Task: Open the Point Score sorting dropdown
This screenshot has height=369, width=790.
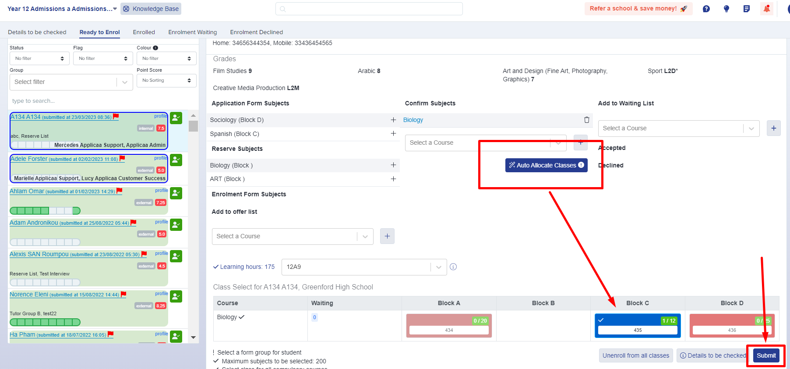Action: (166, 80)
